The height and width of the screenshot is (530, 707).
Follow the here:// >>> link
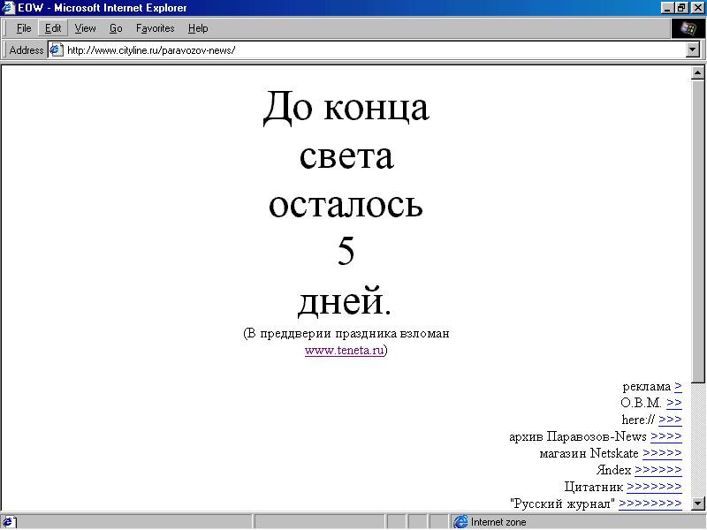click(x=670, y=420)
